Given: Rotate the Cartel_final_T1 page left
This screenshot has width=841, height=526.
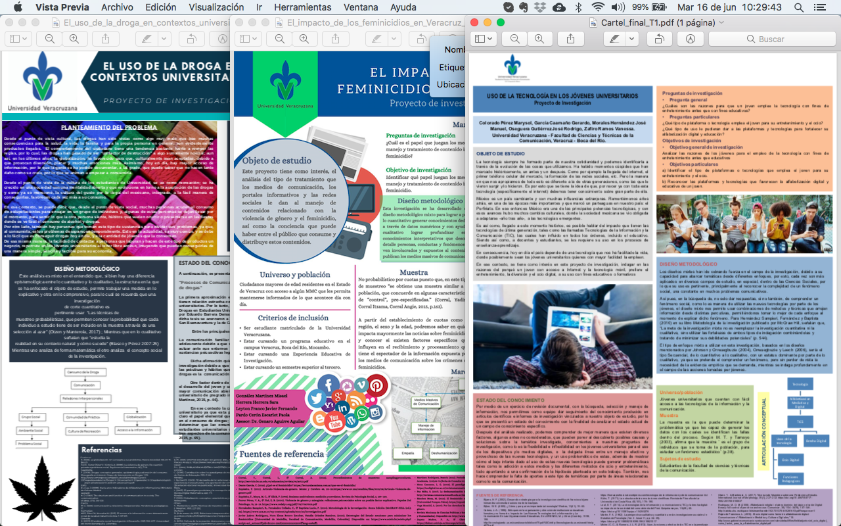Looking at the screenshot, I should [658, 39].
